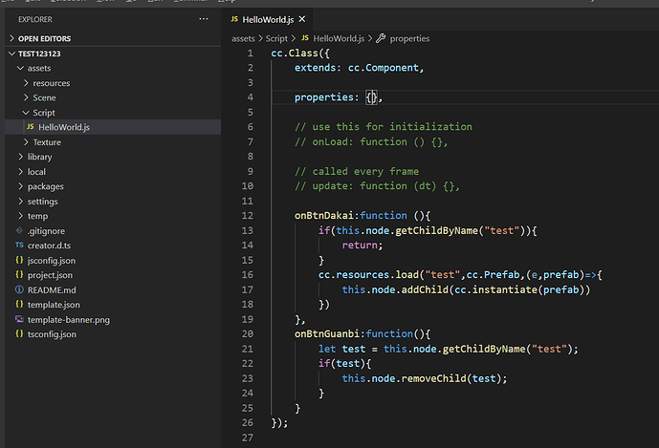The width and height of the screenshot is (659, 448).
Task: Open project.json from the explorer
Action: 50,275
